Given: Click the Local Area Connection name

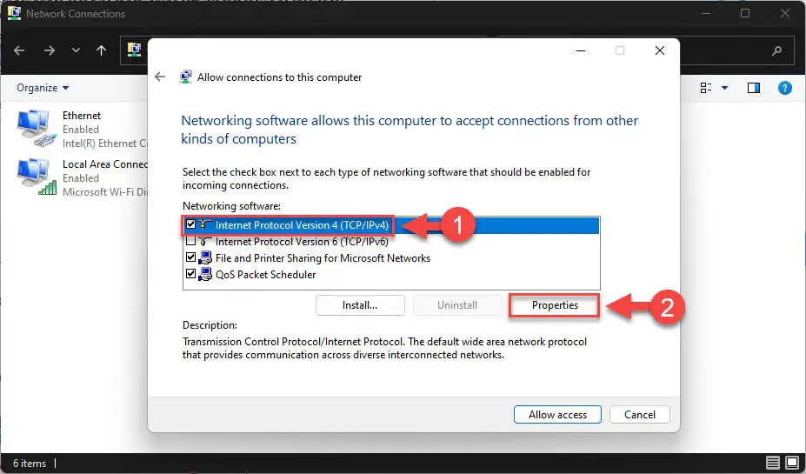Looking at the screenshot, I should coord(105,164).
